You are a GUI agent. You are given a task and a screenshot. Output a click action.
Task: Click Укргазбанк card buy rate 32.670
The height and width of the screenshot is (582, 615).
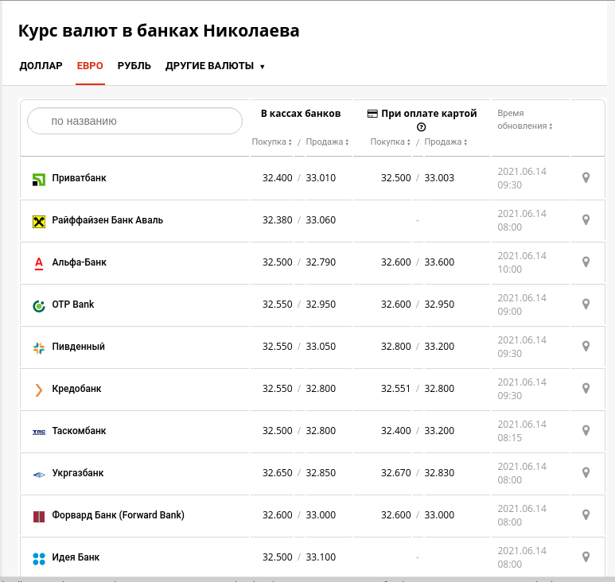(395, 472)
